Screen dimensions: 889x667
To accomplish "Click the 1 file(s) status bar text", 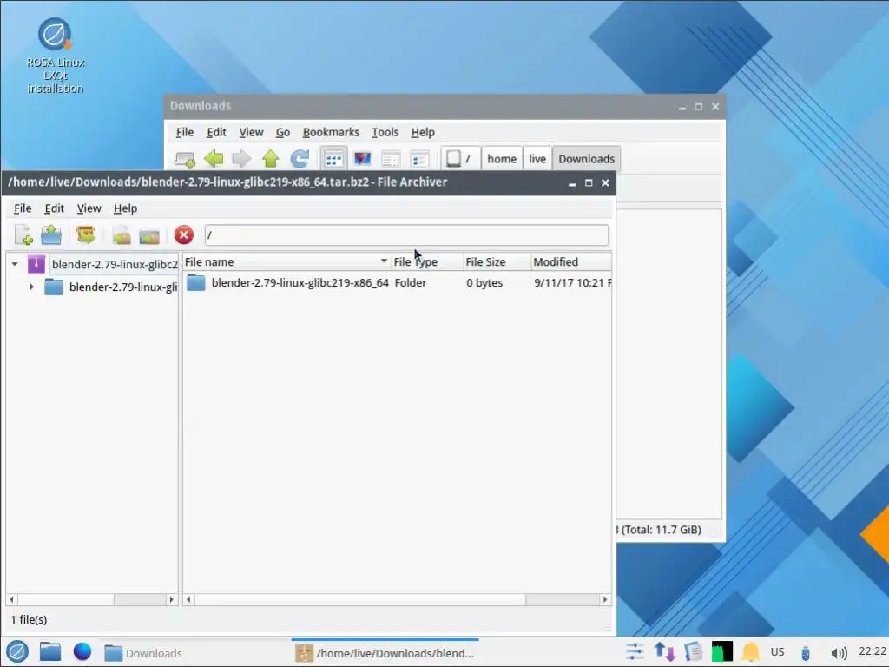I will [x=29, y=619].
